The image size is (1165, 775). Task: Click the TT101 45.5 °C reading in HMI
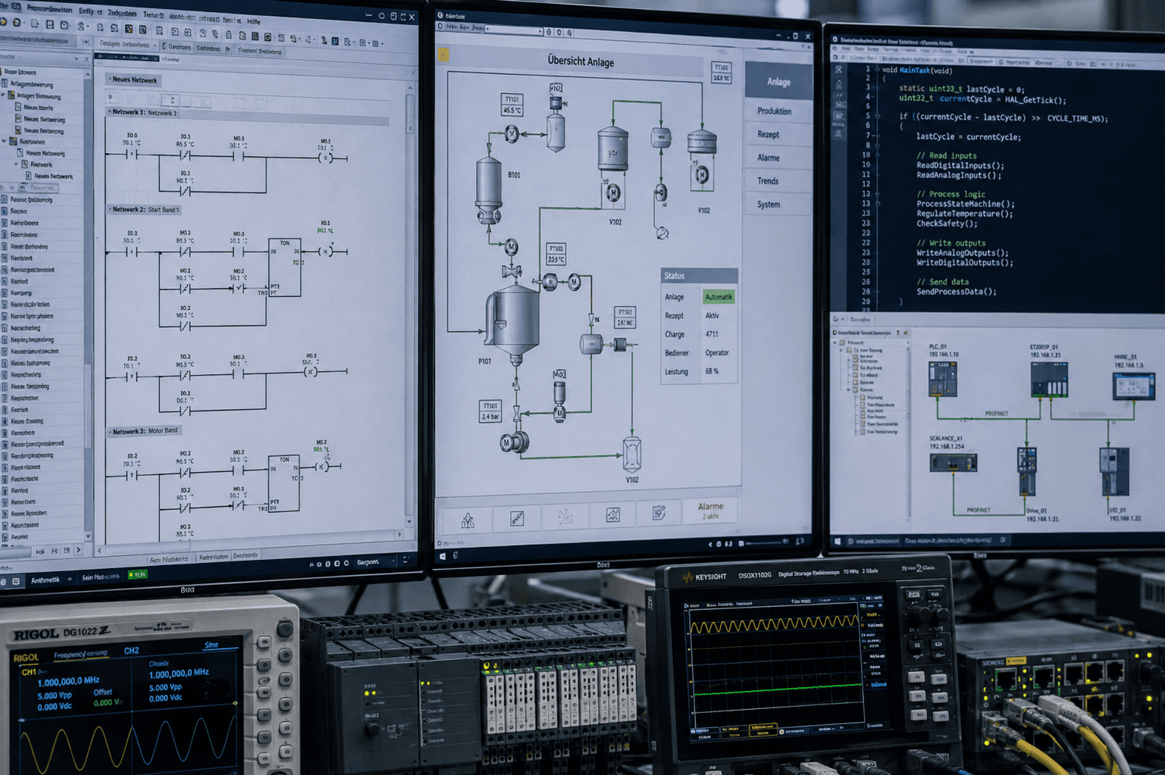click(512, 105)
